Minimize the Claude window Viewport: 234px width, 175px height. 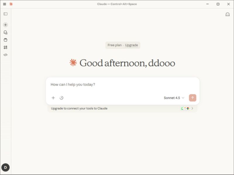[207, 4]
